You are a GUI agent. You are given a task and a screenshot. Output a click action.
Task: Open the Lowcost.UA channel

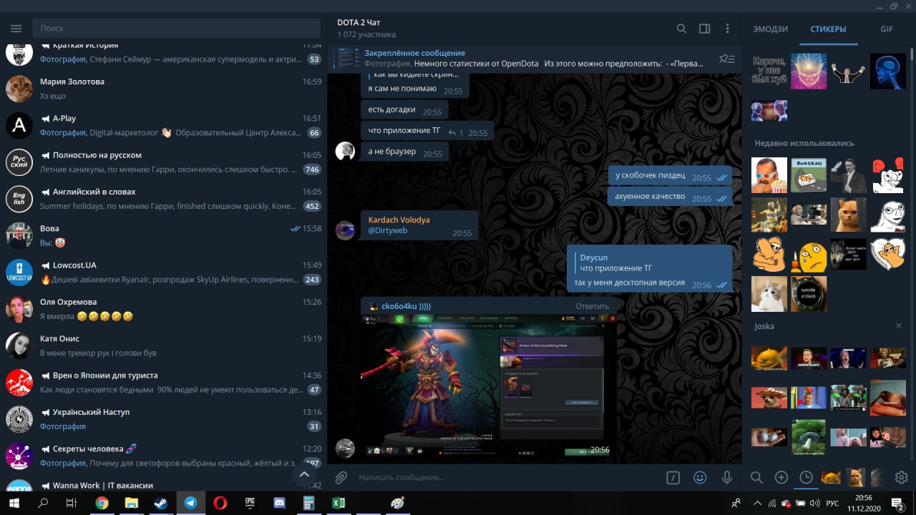coord(164,273)
